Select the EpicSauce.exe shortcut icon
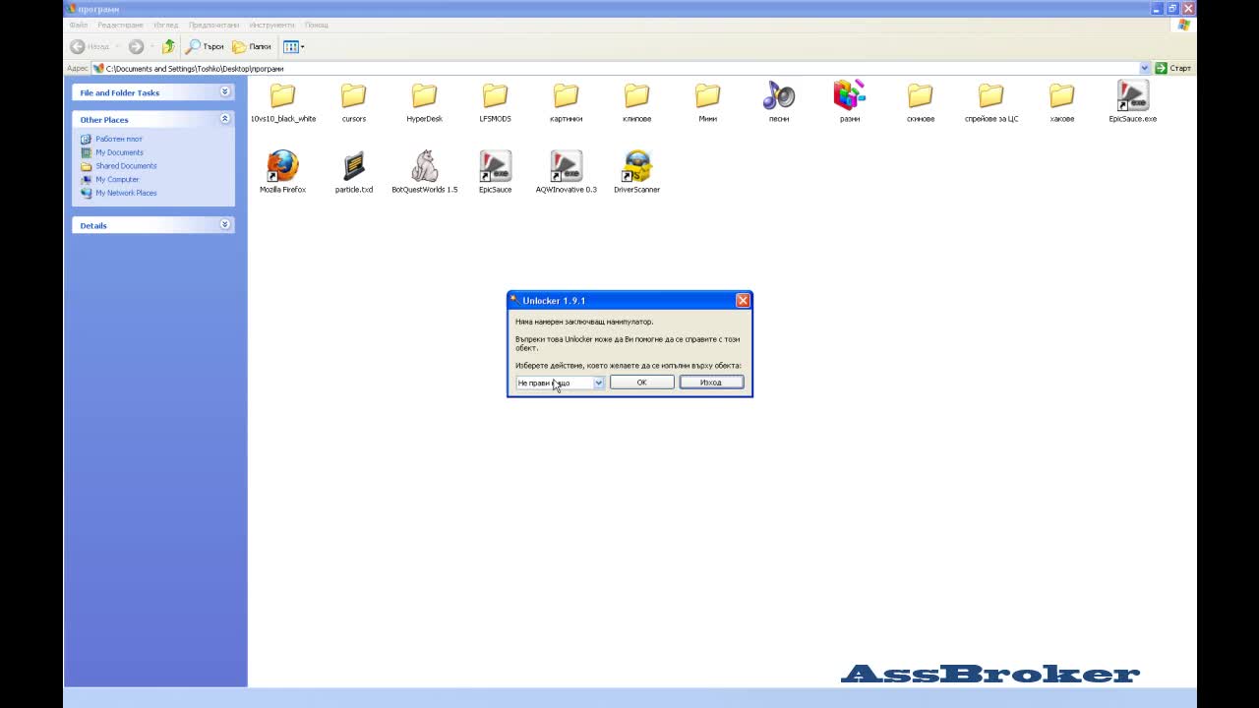 click(x=1133, y=96)
